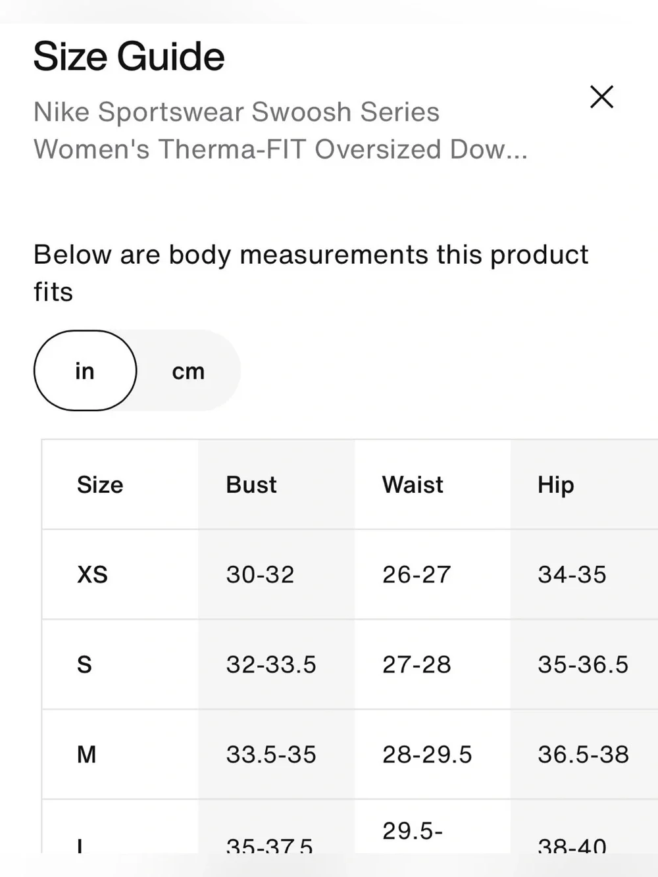Click the S hip value 35-36.5
This screenshot has width=658, height=877.
point(583,664)
